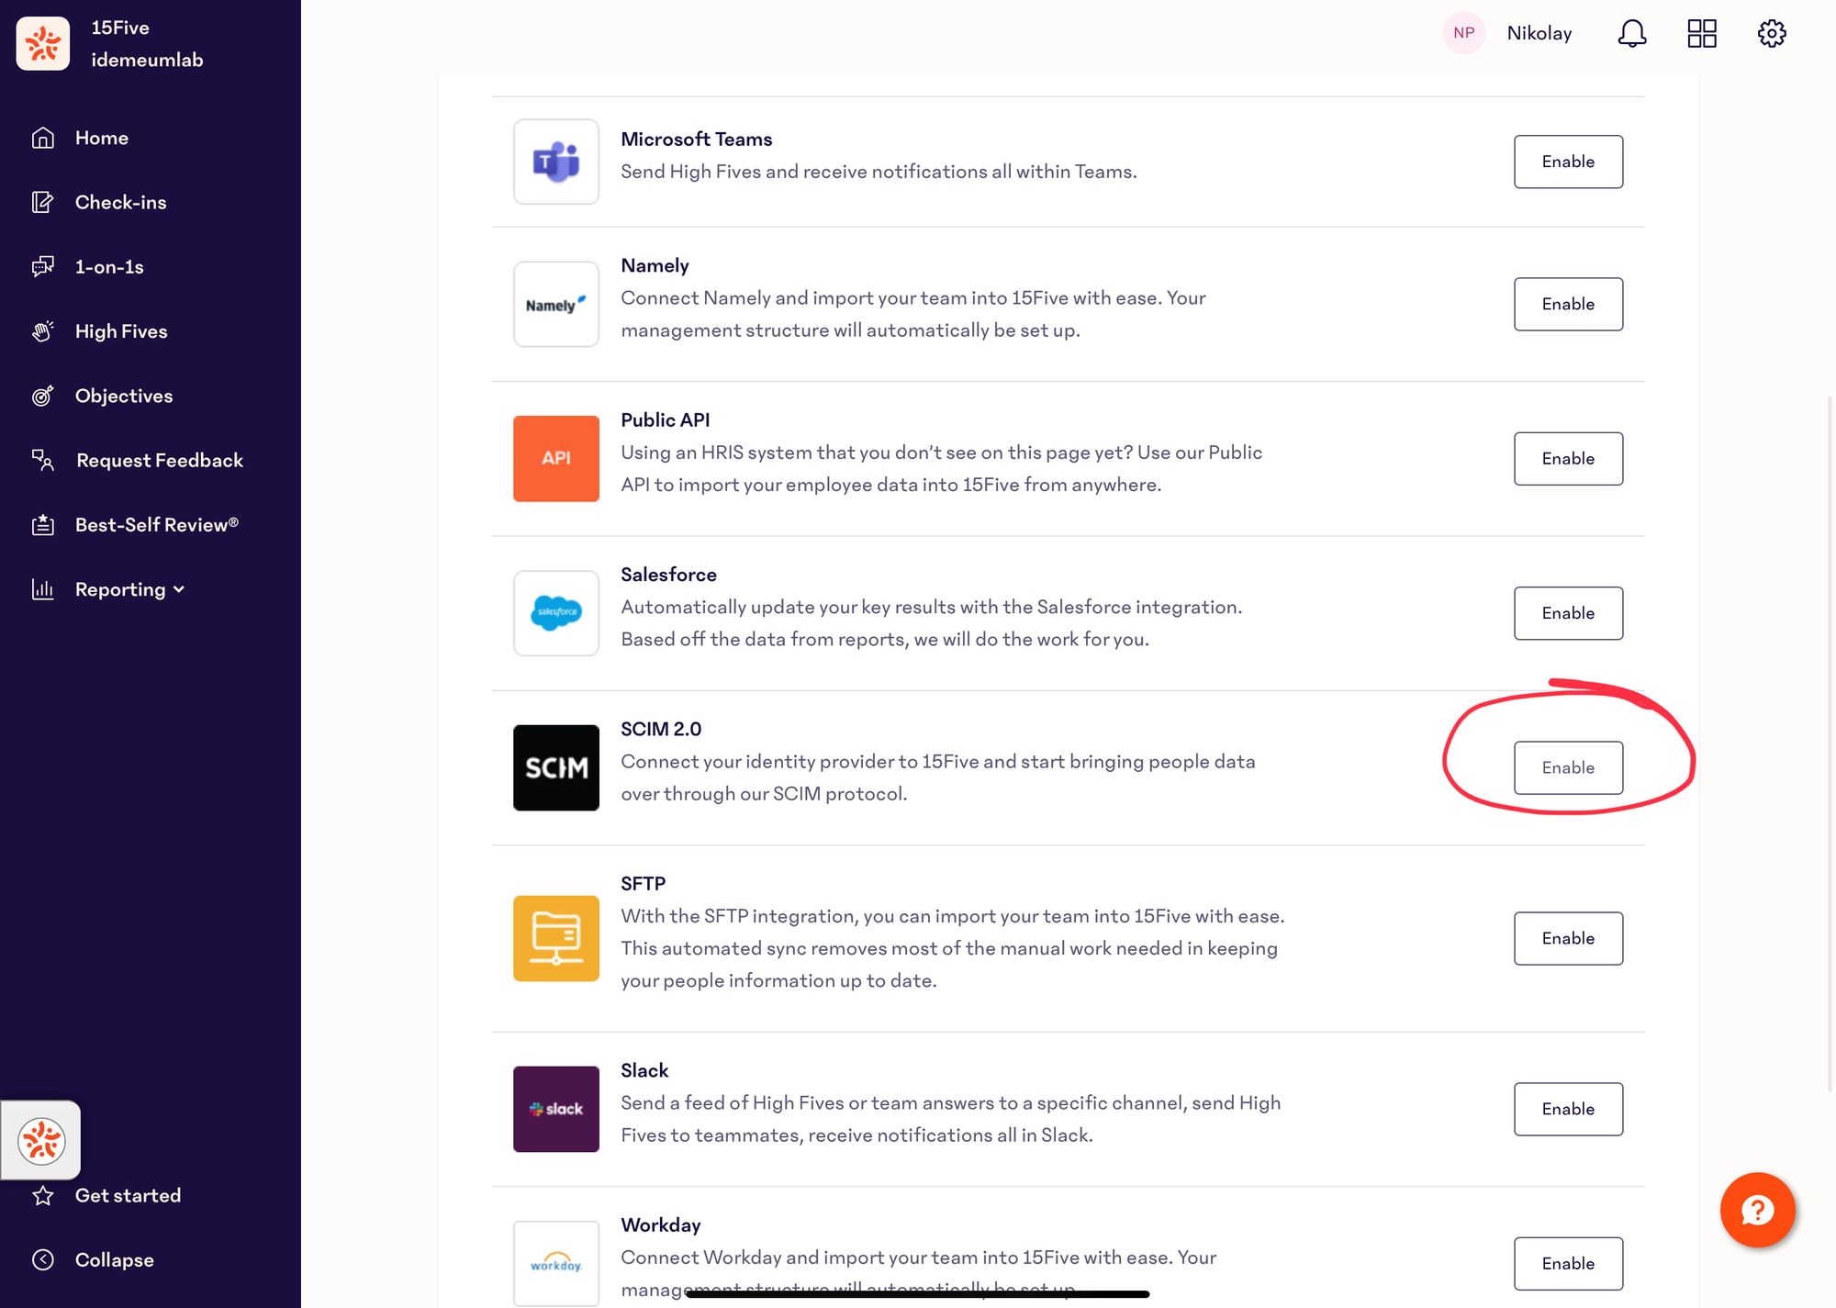Click the Namely logo tile

point(556,304)
